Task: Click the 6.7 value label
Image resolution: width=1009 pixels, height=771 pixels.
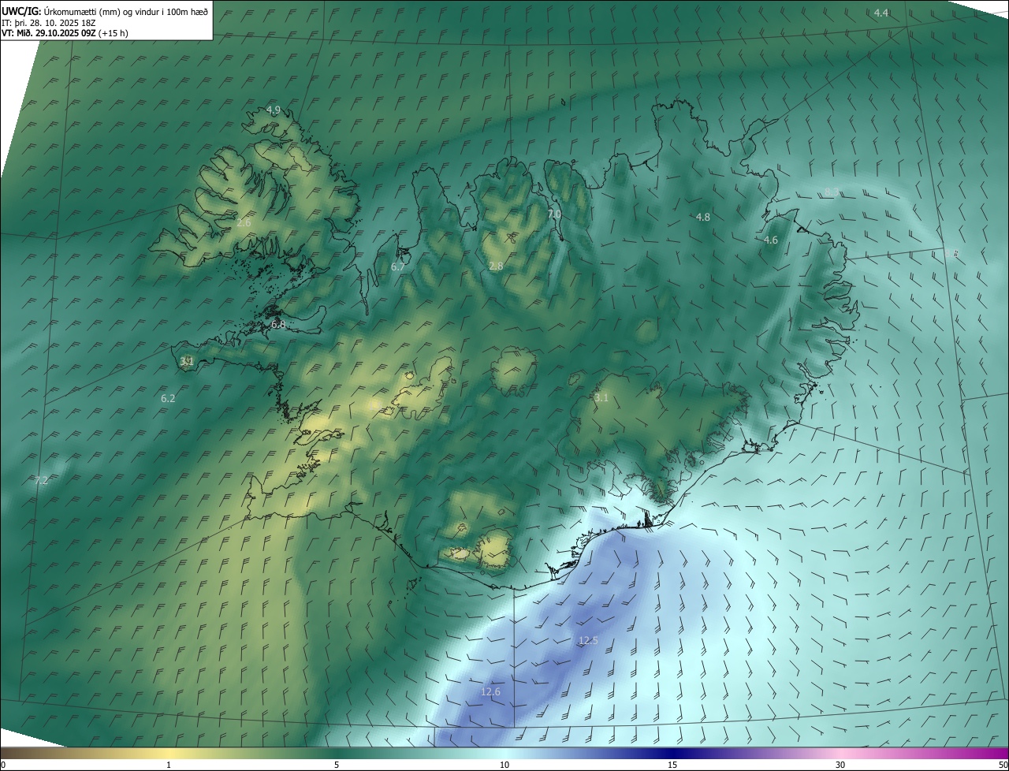Action: pyautogui.click(x=398, y=267)
